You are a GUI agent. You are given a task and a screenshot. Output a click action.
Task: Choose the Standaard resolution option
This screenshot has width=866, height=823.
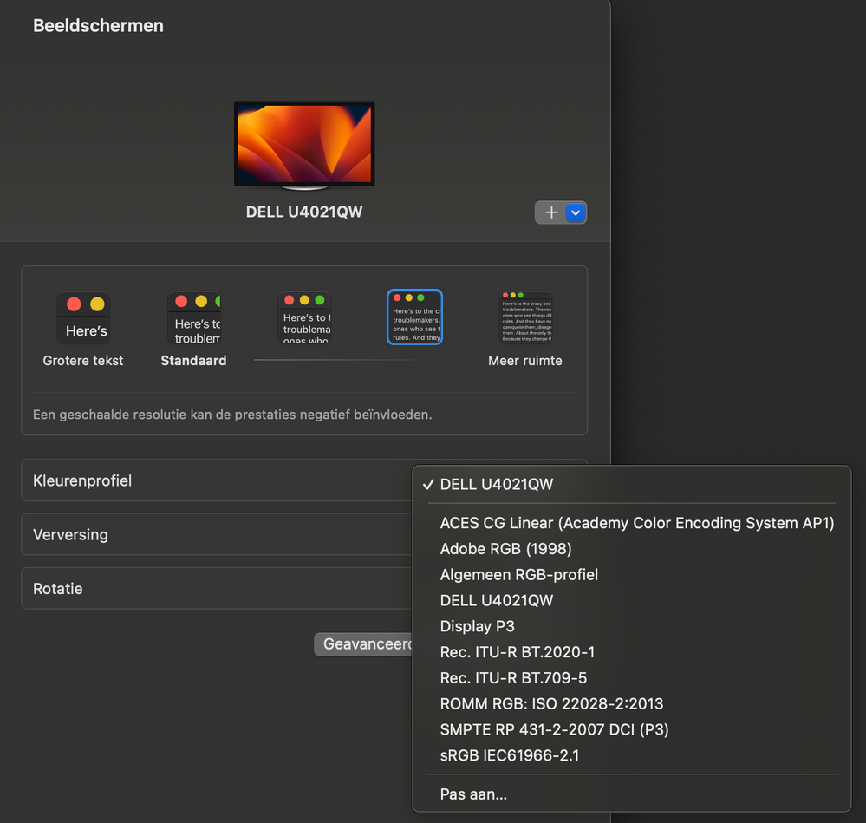(194, 330)
